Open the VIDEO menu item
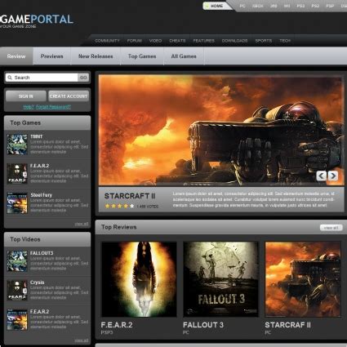 pyautogui.click(x=155, y=41)
